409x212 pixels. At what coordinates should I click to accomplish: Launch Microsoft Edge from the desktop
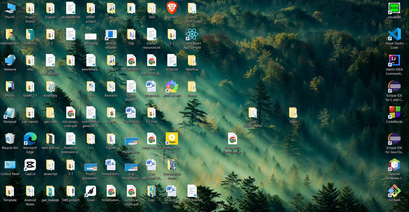click(30, 143)
